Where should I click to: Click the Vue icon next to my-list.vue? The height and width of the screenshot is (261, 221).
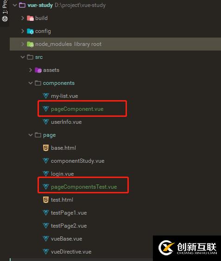pos(46,96)
